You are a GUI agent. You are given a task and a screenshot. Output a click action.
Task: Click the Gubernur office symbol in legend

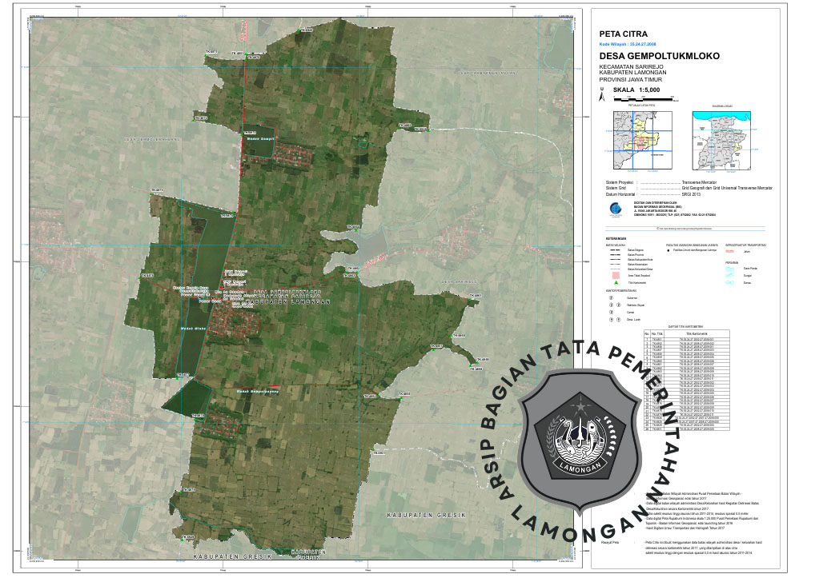[x=611, y=297]
